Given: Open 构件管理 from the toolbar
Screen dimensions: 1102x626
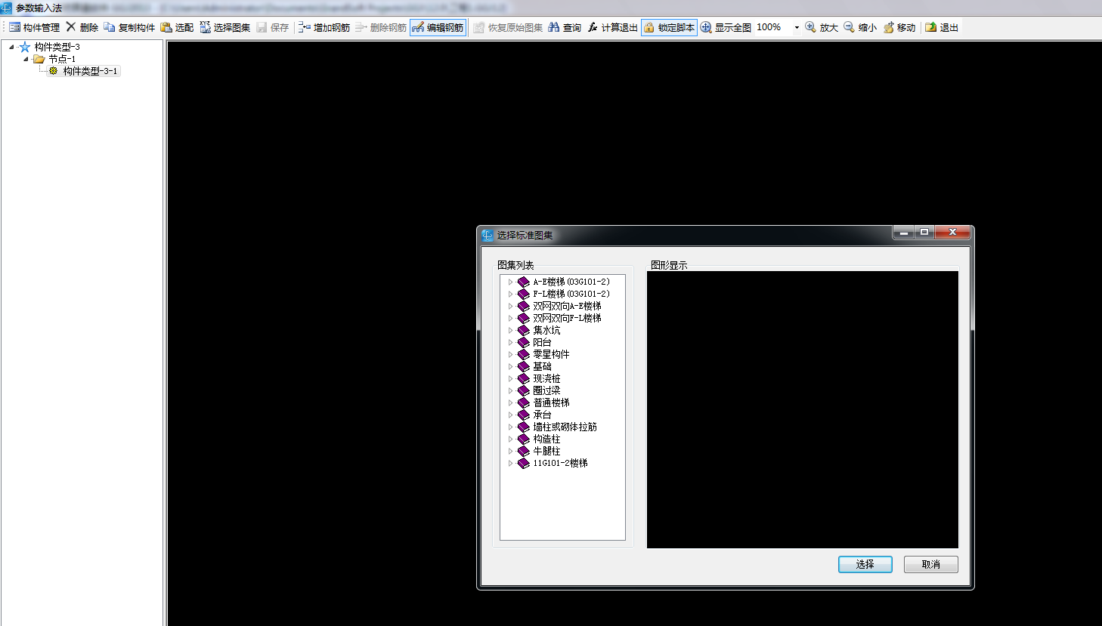Looking at the screenshot, I should 35,27.
